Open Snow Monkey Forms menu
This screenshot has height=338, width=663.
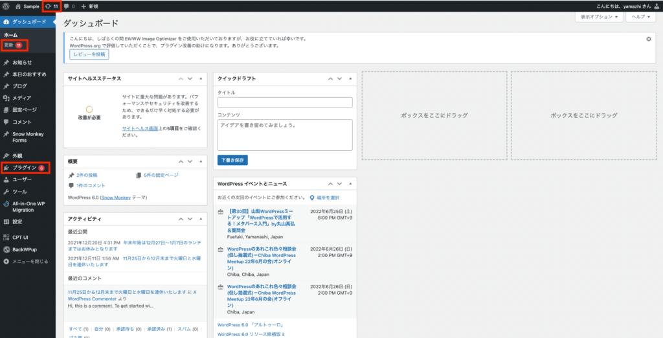[x=27, y=137]
